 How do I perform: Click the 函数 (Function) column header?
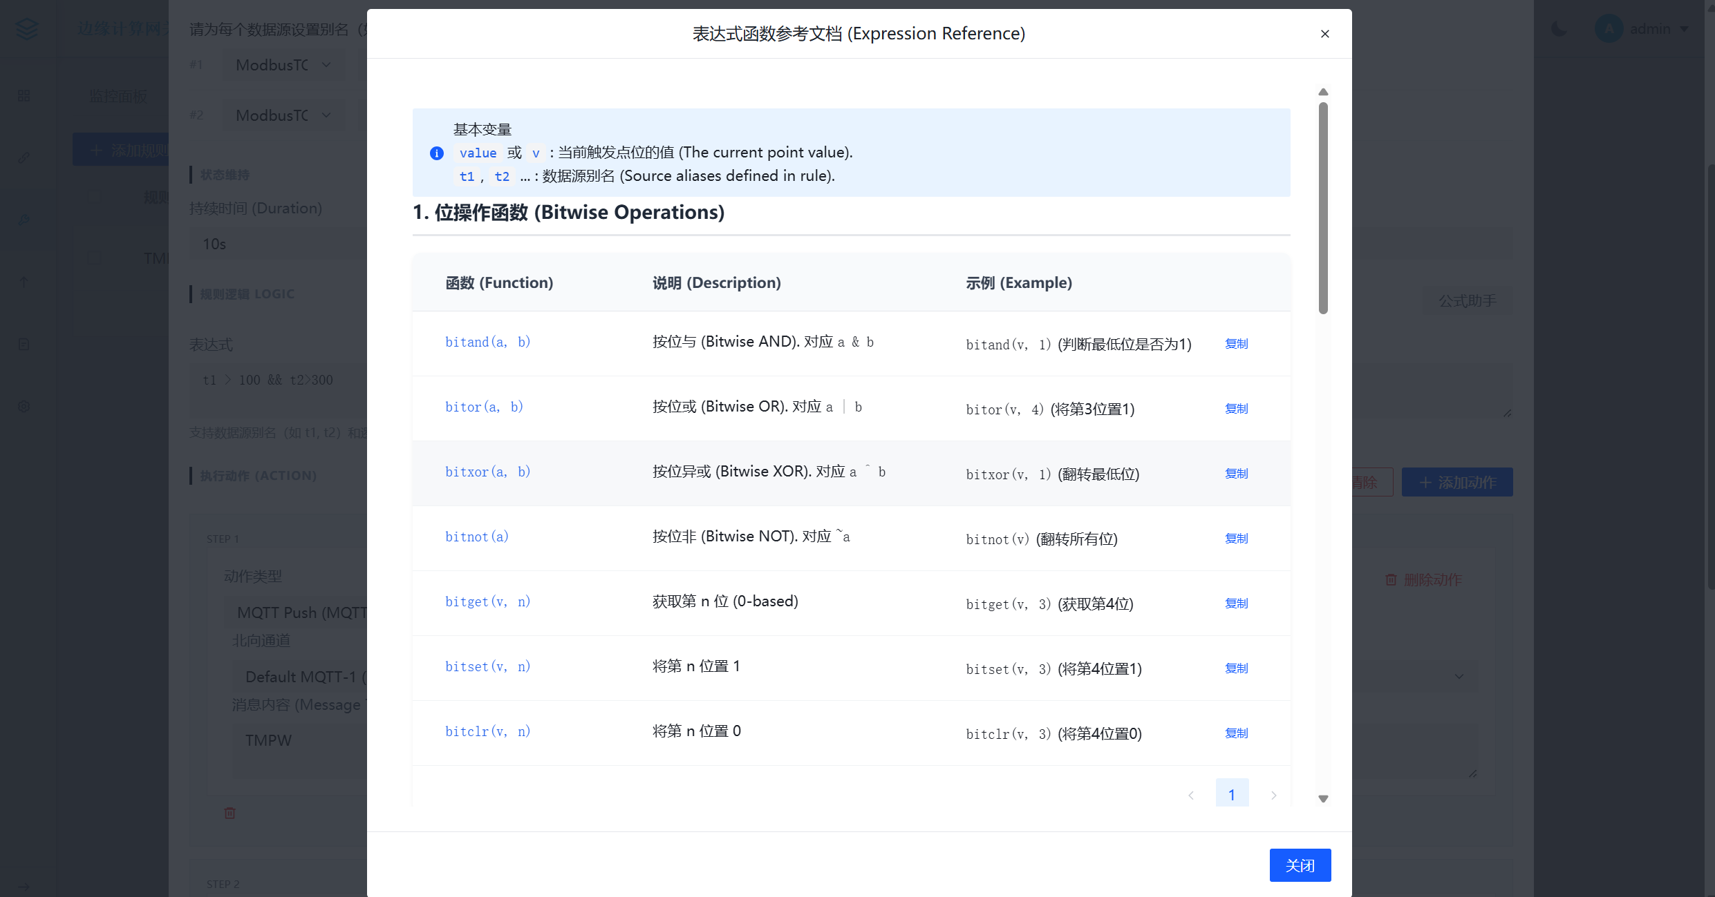pos(499,282)
